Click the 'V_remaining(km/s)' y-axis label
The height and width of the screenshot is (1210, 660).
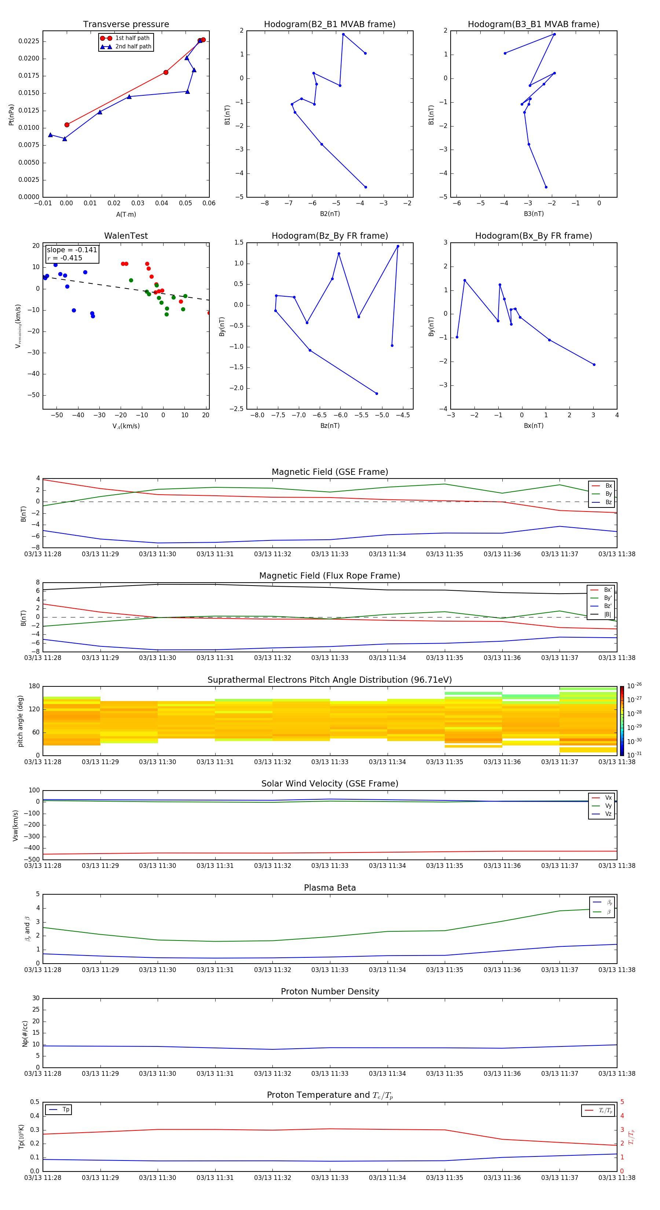pyautogui.click(x=18, y=326)
